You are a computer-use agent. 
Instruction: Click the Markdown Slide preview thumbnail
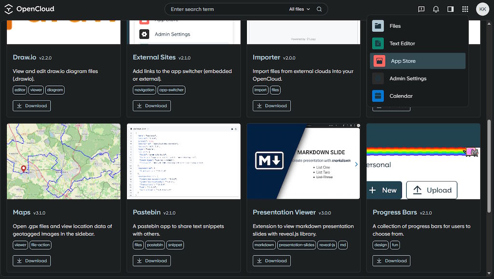click(303, 161)
